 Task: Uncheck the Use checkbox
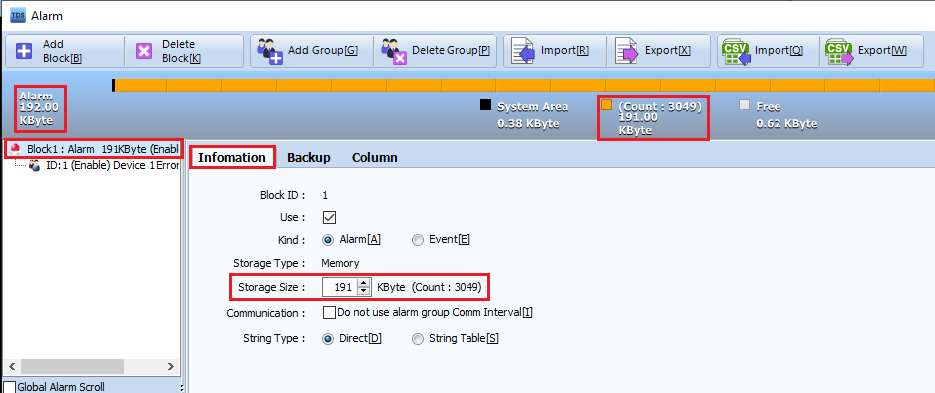[329, 217]
